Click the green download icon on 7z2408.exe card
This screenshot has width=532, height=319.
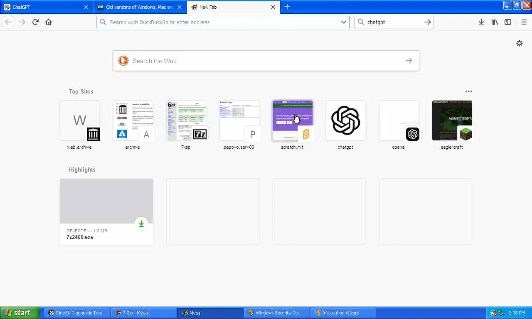[141, 223]
